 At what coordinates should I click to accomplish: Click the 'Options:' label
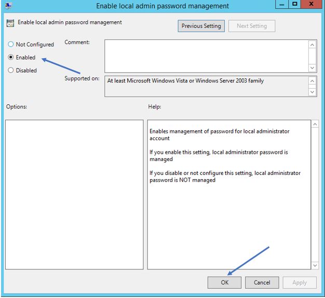click(17, 106)
